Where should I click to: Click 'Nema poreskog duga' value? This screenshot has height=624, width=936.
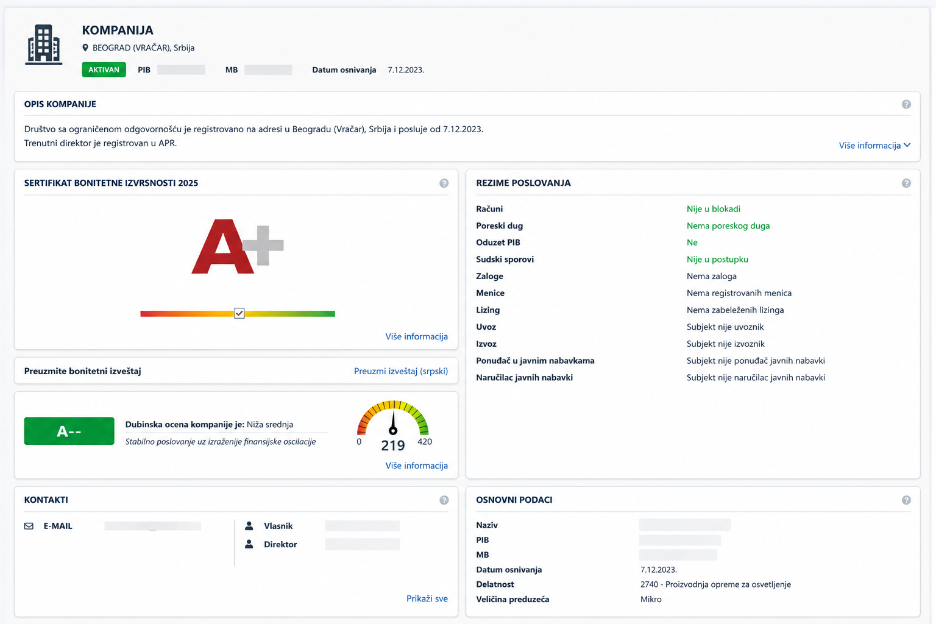point(728,225)
